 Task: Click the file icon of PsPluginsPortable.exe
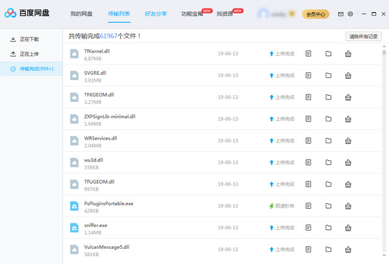point(74,206)
